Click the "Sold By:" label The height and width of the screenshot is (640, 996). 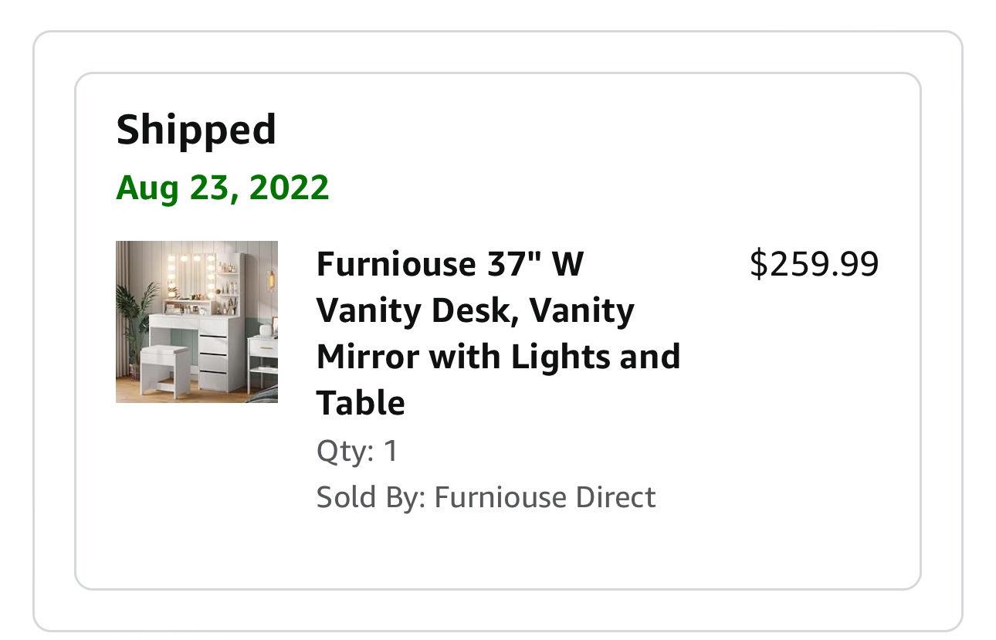pos(371,497)
